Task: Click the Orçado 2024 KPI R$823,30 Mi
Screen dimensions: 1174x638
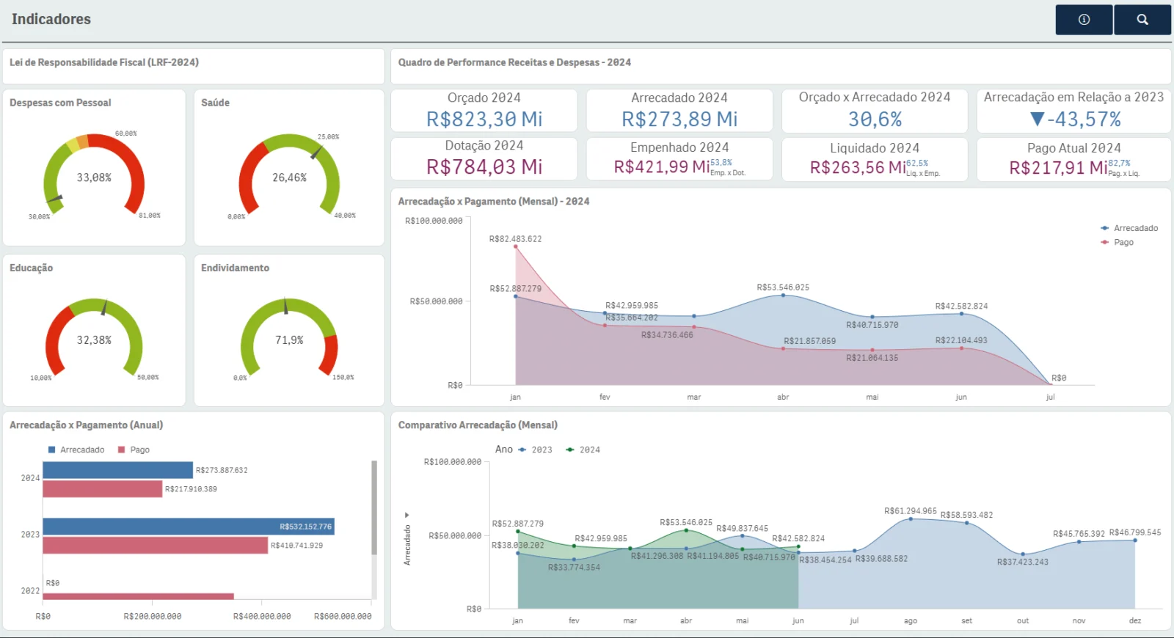Action: [484, 119]
